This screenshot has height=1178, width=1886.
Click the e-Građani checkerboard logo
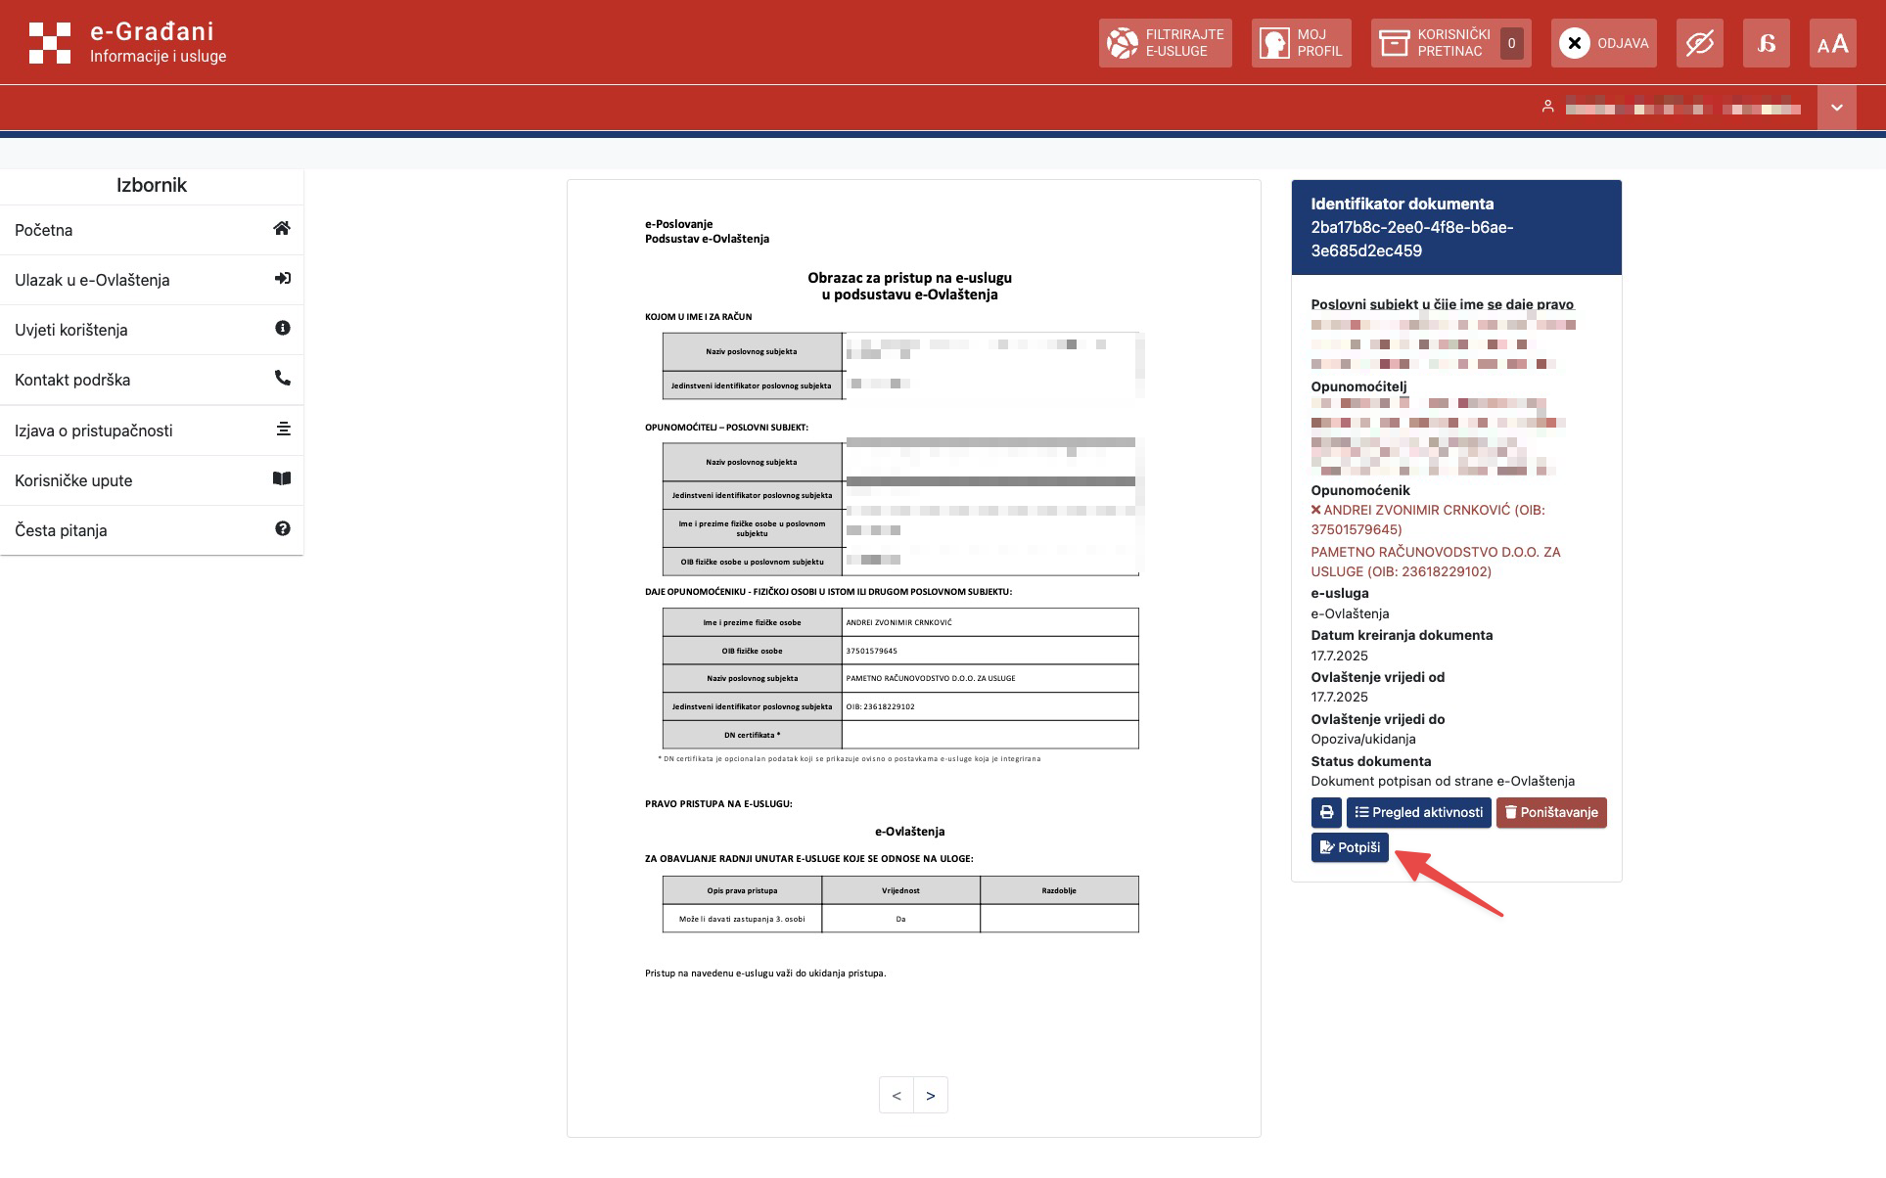click(50, 43)
